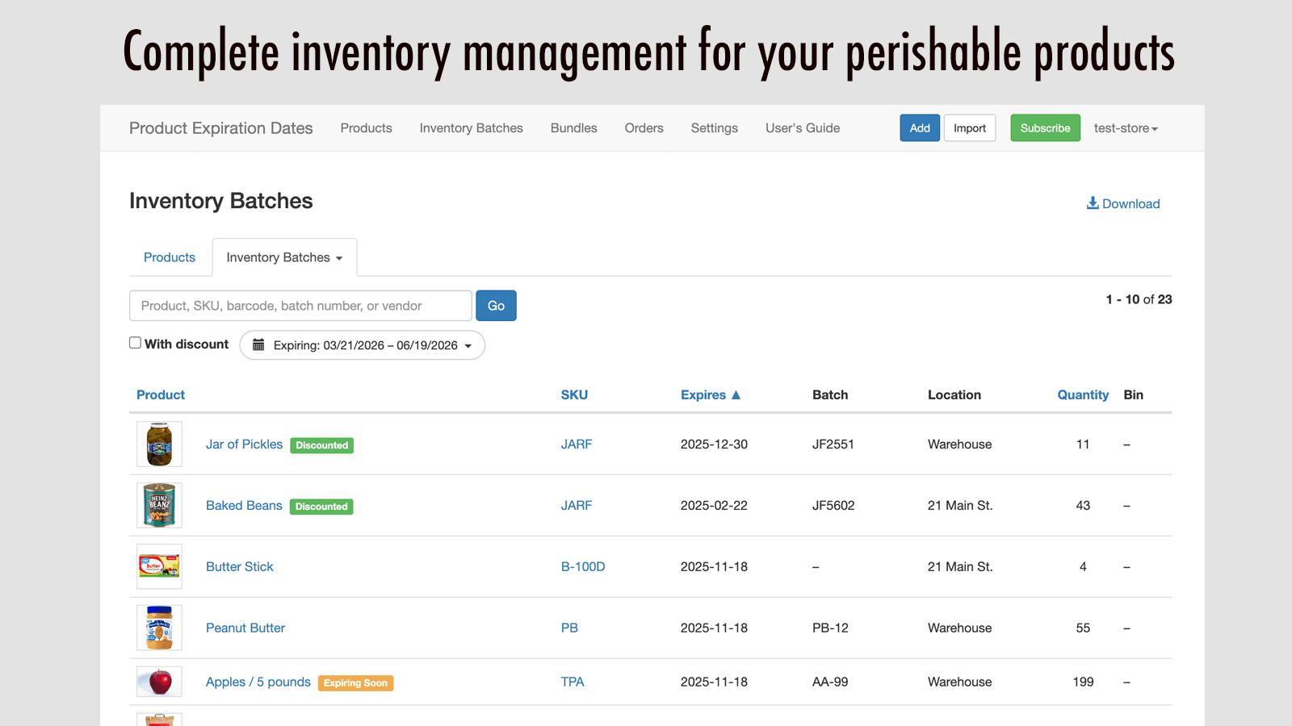The image size is (1292, 726).
Task: Open the Butter Stick product link
Action: coord(240,567)
